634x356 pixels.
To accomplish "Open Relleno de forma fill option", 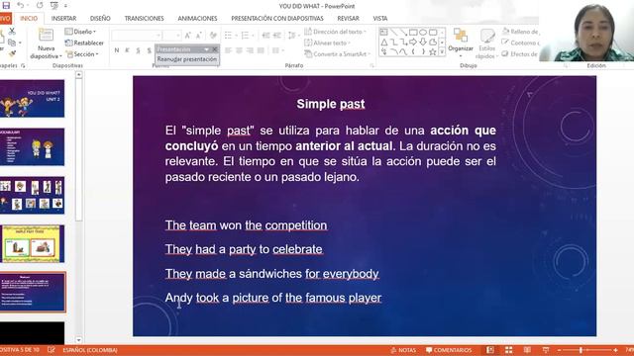I will pyautogui.click(x=520, y=32).
